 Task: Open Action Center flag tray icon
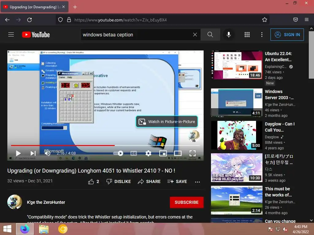click(270, 229)
